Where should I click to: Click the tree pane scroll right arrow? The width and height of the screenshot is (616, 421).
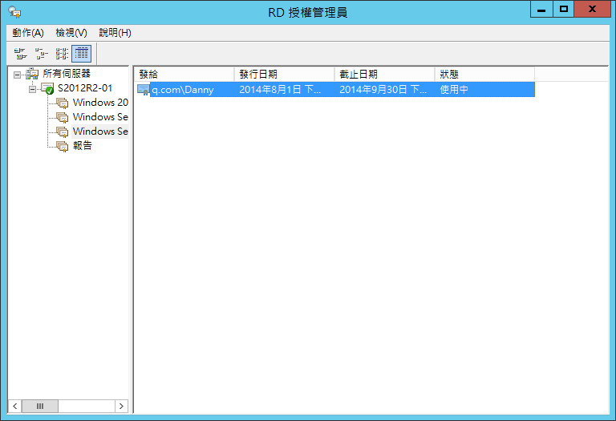tap(121, 406)
